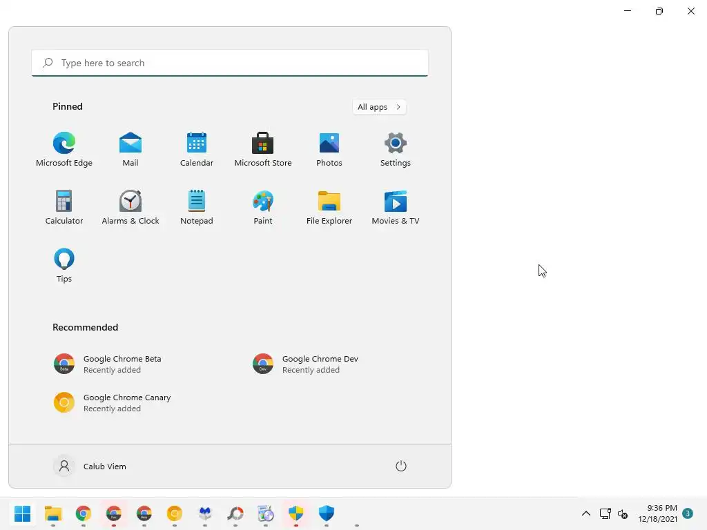This screenshot has height=530, width=707.
Task: Open Settings from pinned apps
Action: coord(396,150)
